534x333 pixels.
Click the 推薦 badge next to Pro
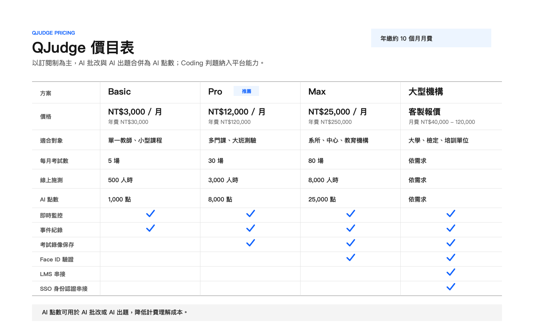tap(246, 91)
